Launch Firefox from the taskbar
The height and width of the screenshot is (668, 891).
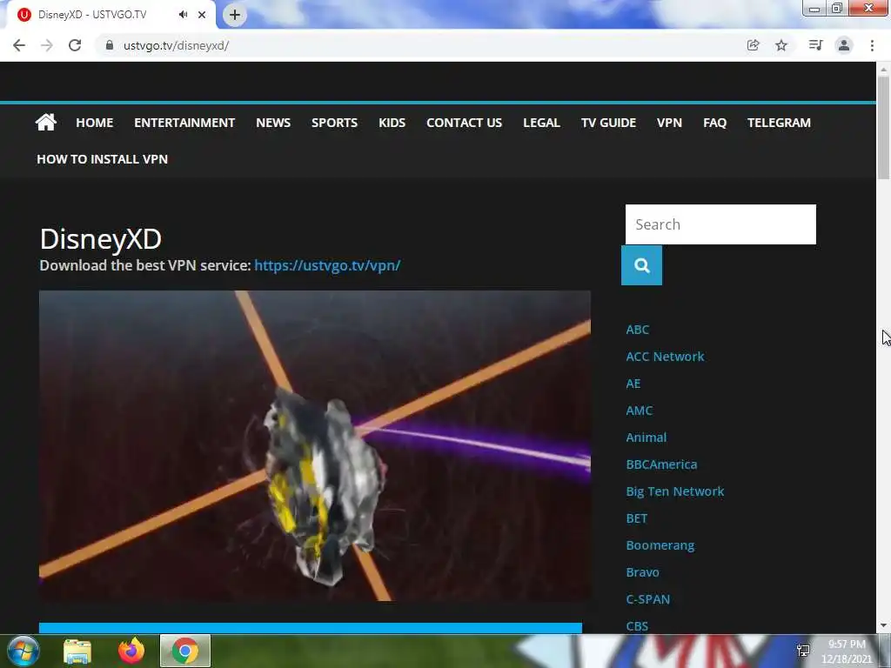coord(131,651)
